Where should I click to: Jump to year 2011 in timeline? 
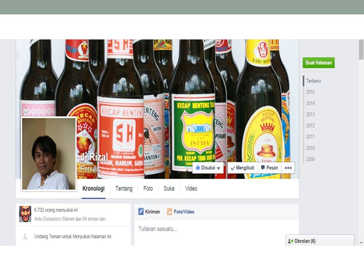(311, 137)
